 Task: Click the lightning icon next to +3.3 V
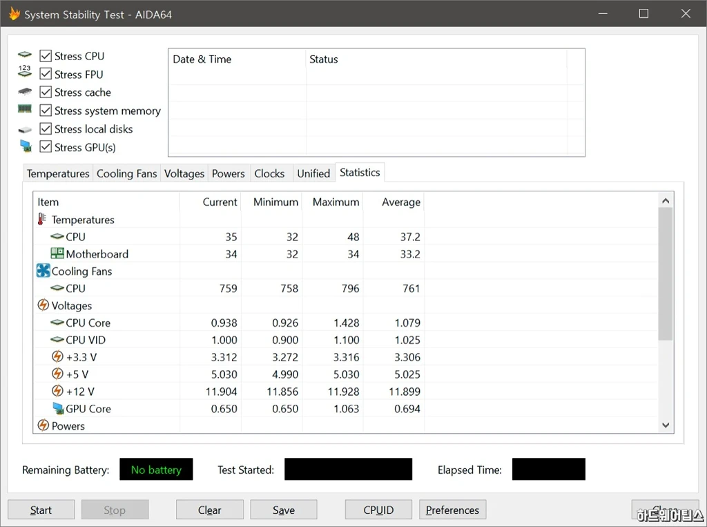[x=57, y=356]
